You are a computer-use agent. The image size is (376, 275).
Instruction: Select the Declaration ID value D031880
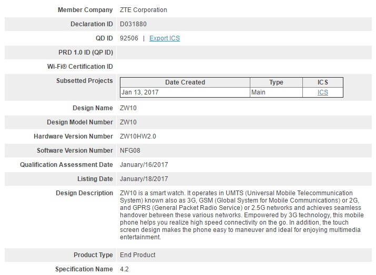[135, 24]
